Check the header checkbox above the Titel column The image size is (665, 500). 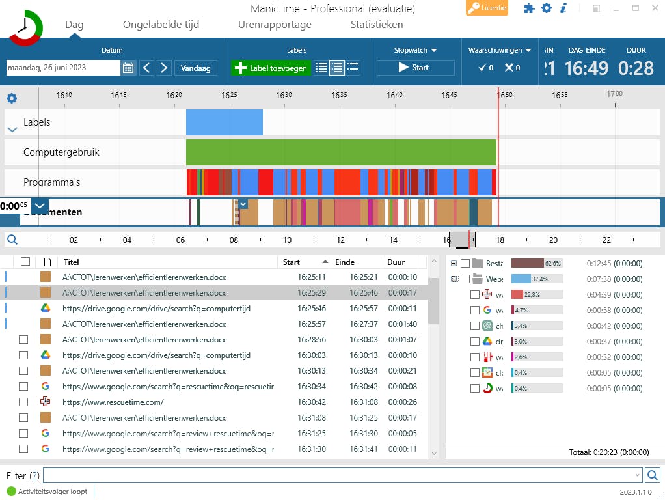tap(23, 262)
